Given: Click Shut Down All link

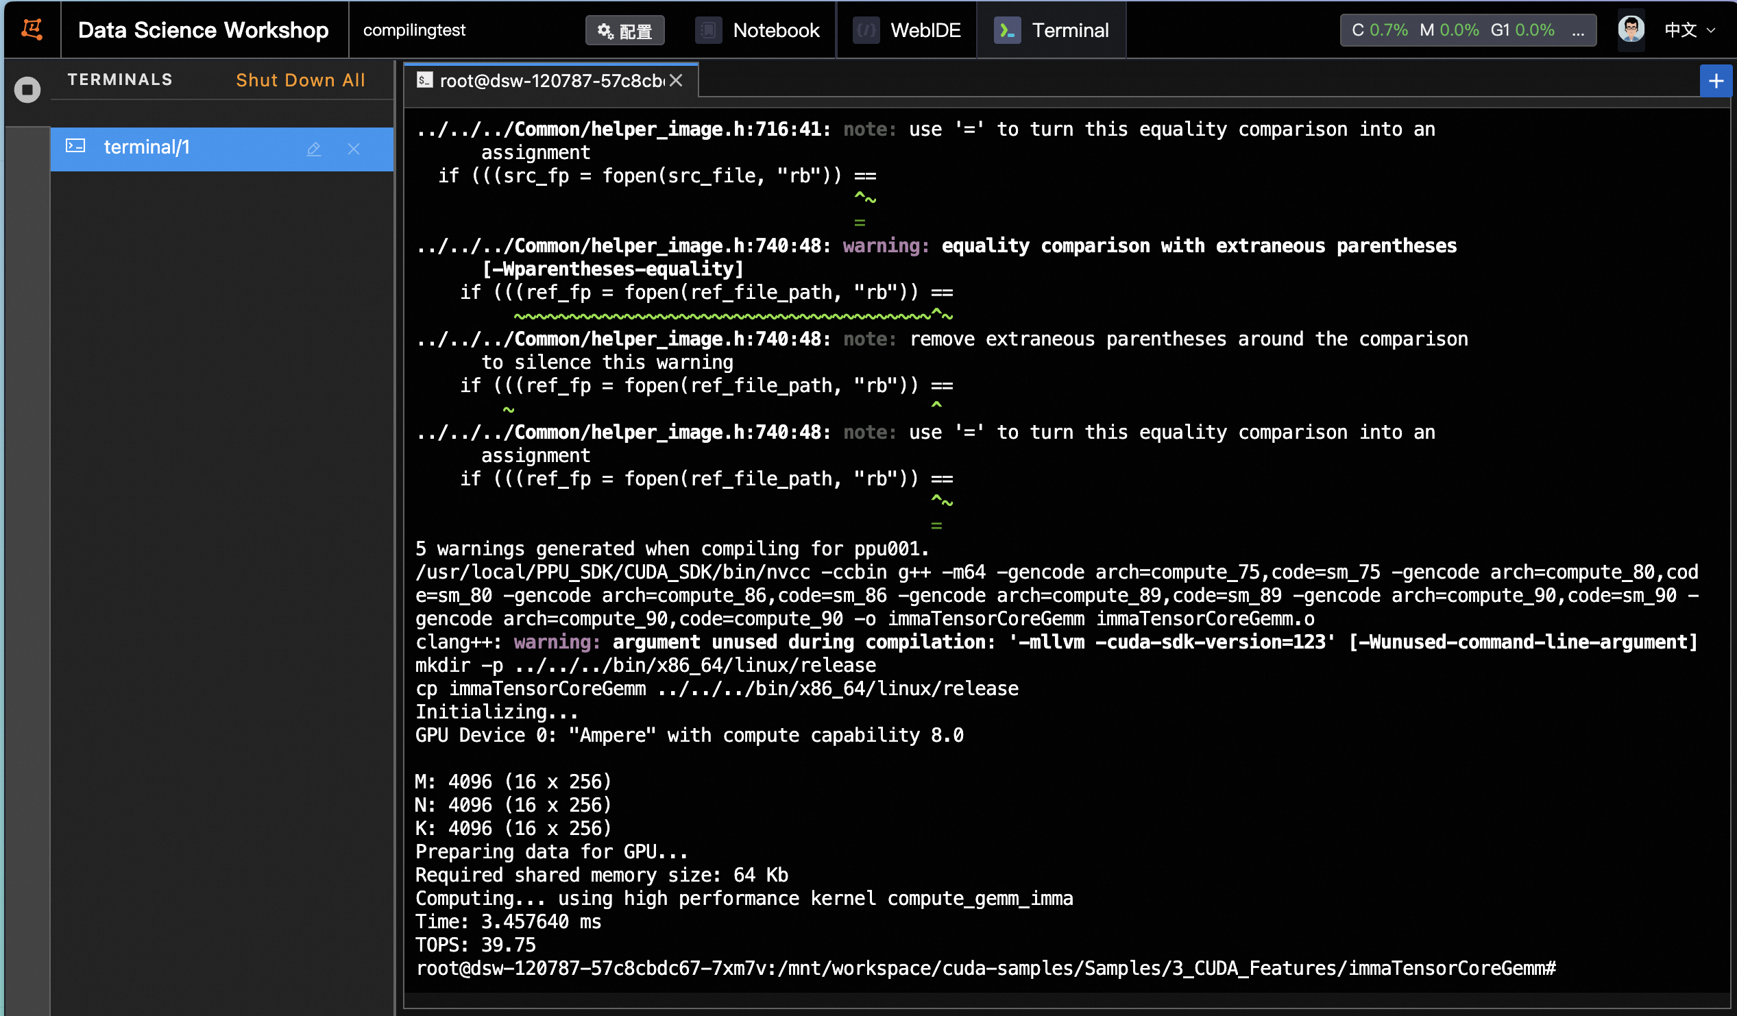Looking at the screenshot, I should pyautogui.click(x=300, y=80).
